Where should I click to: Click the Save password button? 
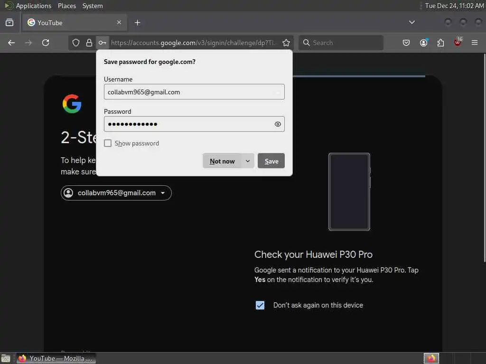(271, 161)
